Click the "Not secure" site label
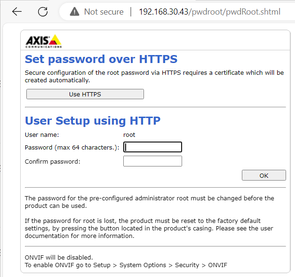295x277 pixels. (x=104, y=12)
